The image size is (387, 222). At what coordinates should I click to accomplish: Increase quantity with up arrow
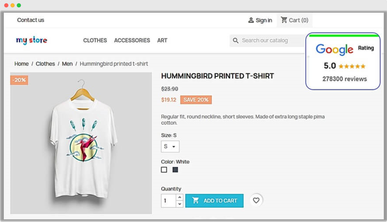(180, 197)
